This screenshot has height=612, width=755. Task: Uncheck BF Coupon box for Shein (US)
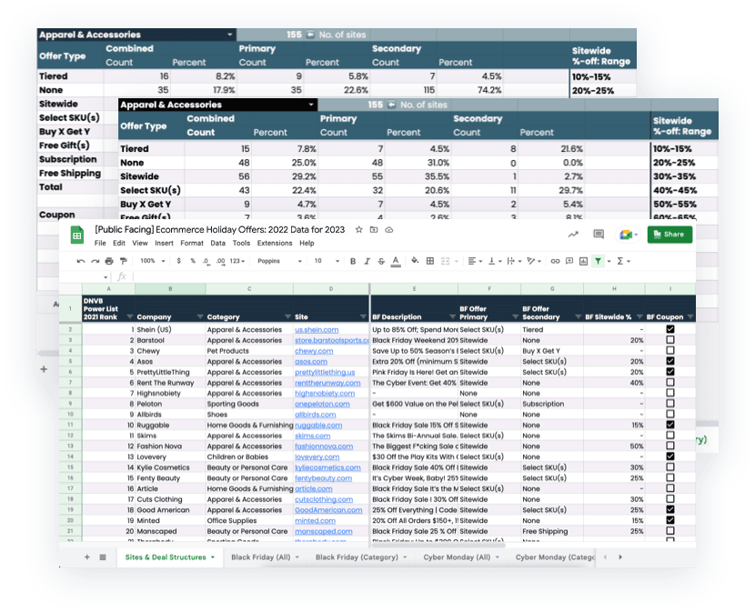670,329
